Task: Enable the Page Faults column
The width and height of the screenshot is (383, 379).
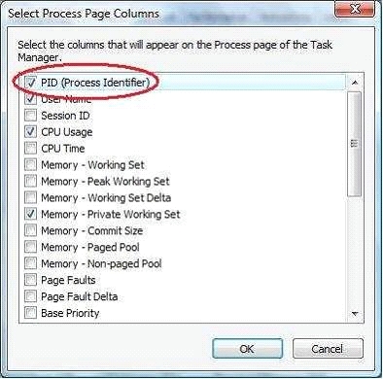Action: 31,280
